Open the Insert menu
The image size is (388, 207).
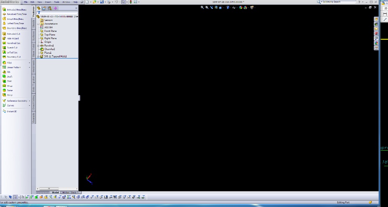click(x=48, y=2)
